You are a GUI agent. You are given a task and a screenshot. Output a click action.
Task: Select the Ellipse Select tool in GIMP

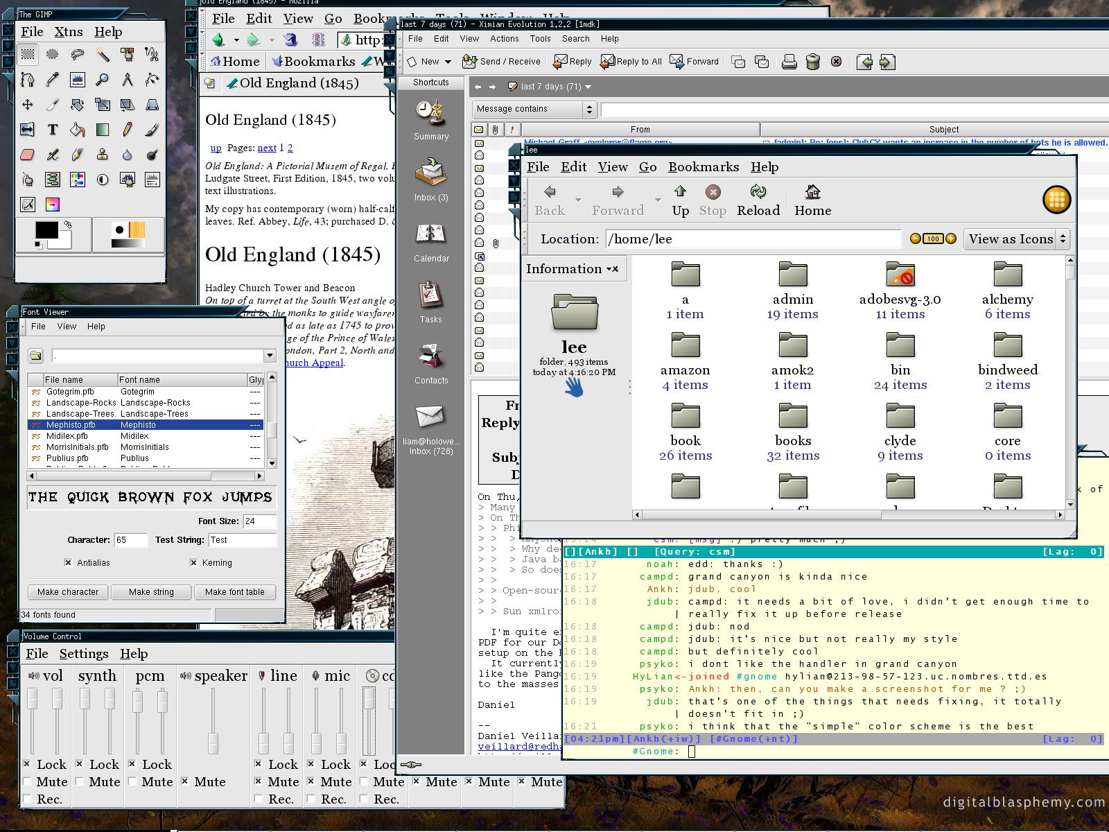pyautogui.click(x=53, y=53)
